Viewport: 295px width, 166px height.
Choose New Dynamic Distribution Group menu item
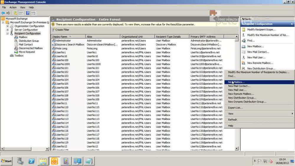tap(259, 102)
